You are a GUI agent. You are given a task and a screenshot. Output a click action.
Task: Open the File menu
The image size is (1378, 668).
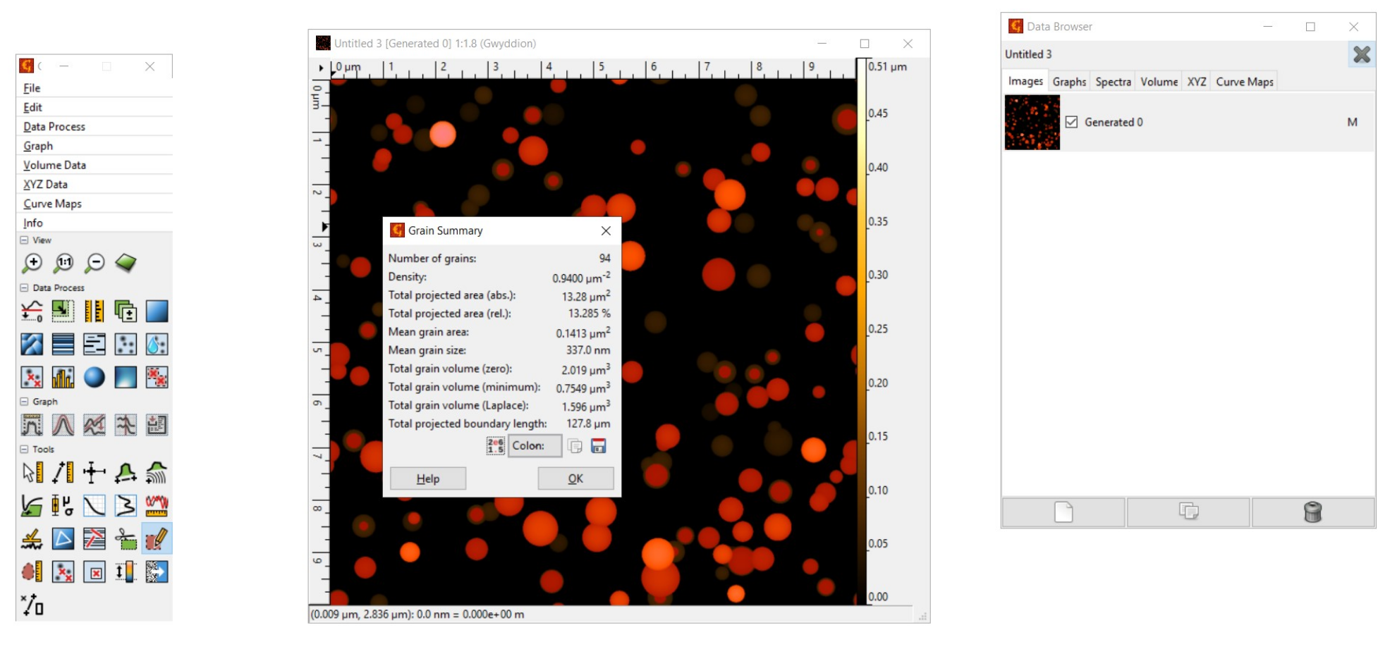pos(94,88)
